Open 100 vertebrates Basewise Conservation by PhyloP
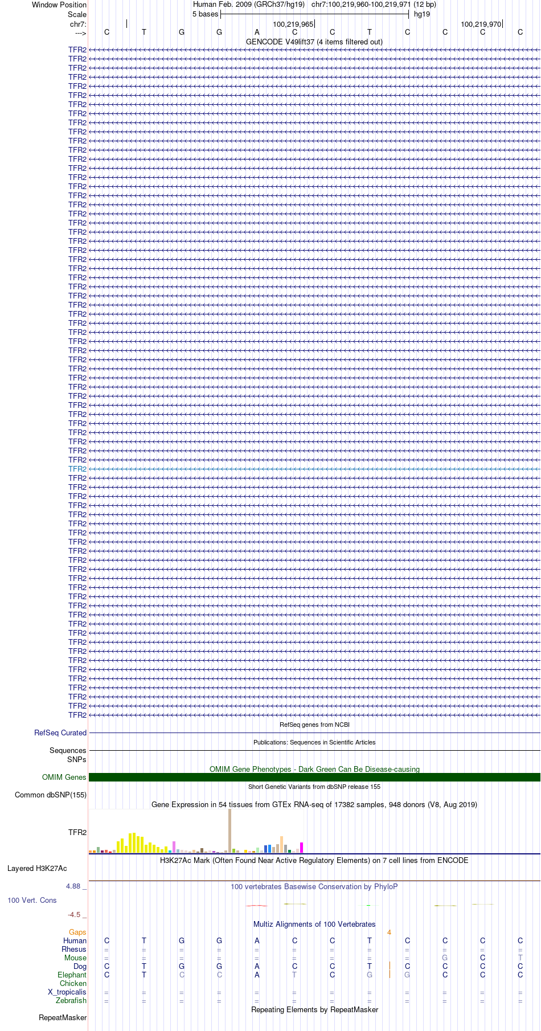 pos(314,887)
